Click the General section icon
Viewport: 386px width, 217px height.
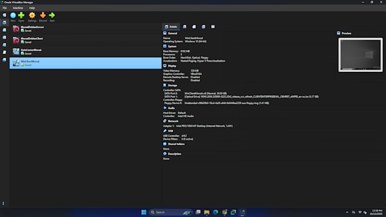point(165,33)
